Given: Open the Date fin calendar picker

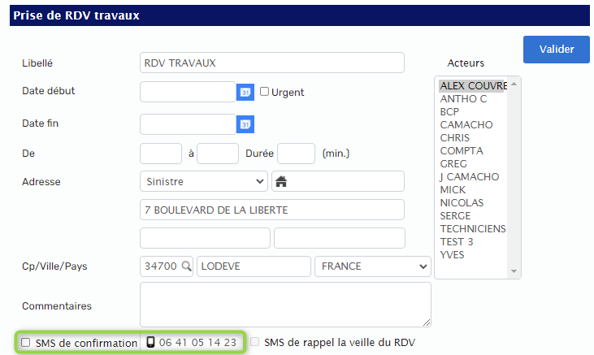Looking at the screenshot, I should [245, 124].
